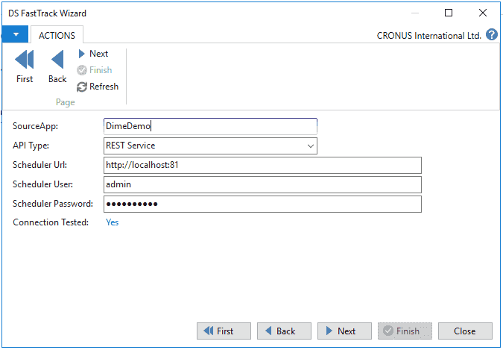The image size is (503, 350).
Task: Click the Back arrow icon in ribbon
Action: [x=57, y=60]
